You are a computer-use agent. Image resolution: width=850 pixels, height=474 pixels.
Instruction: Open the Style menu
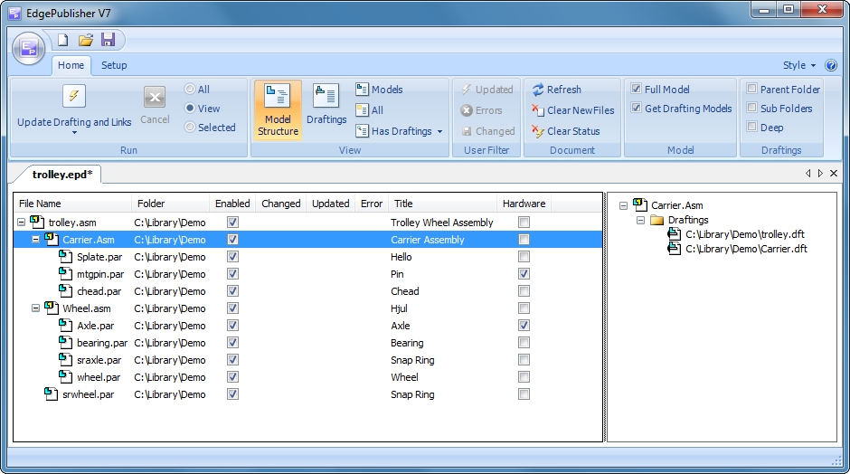[x=799, y=65]
